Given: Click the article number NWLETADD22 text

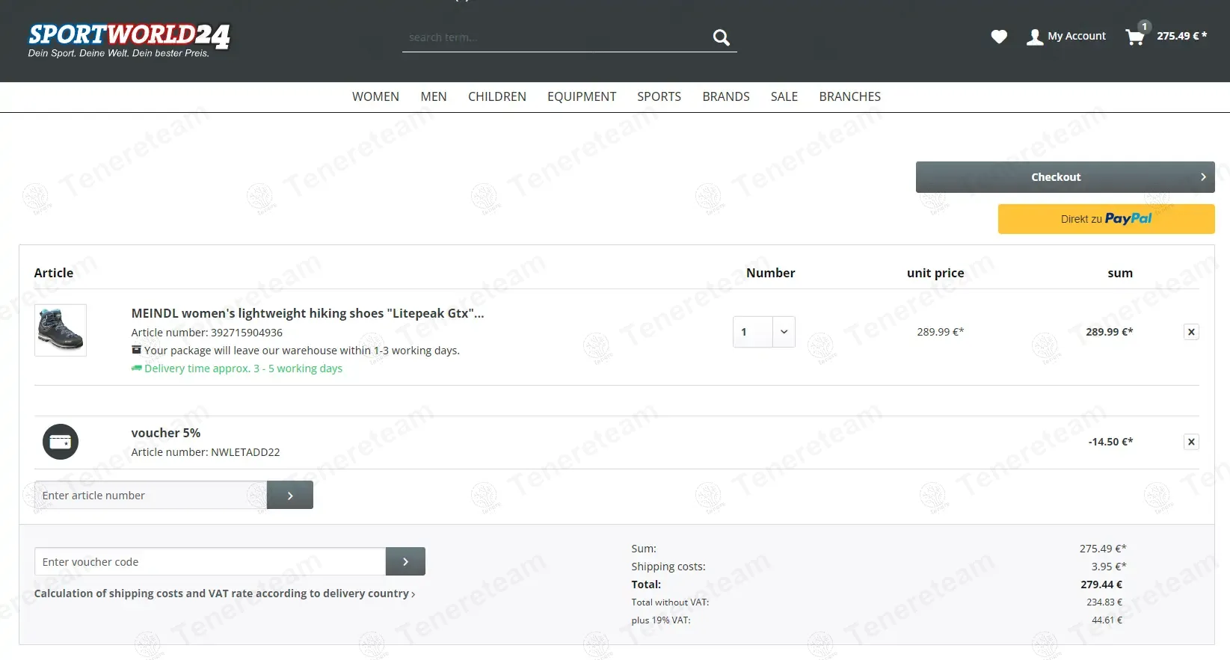Looking at the screenshot, I should (x=206, y=452).
